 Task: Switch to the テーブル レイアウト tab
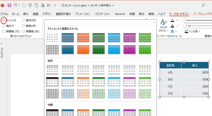click(x=203, y=14)
